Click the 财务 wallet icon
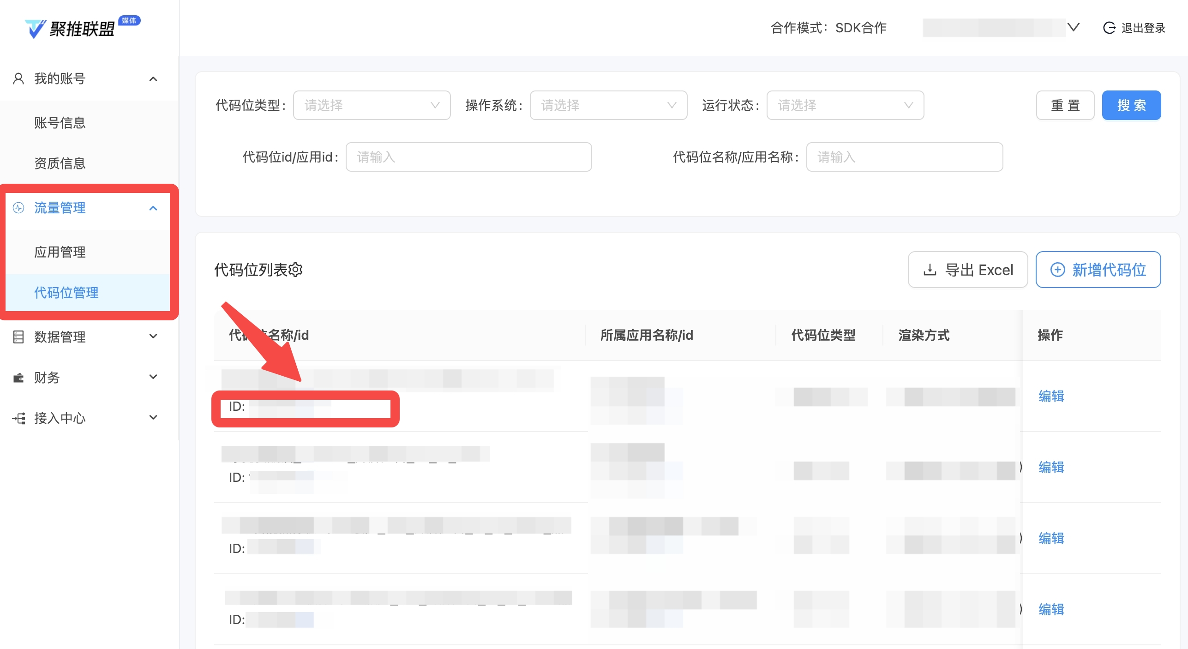1188x649 pixels. [x=18, y=378]
